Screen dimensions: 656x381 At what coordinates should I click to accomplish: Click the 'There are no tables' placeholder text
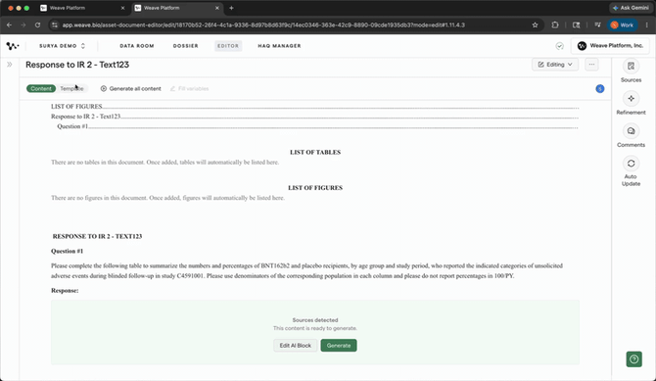point(164,163)
